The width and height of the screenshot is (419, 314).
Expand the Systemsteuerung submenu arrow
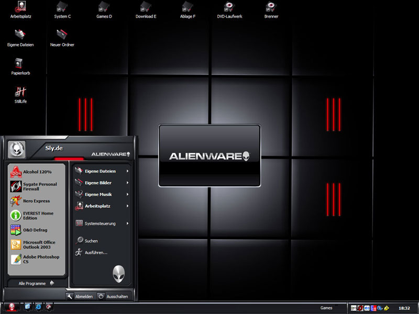[127, 223]
